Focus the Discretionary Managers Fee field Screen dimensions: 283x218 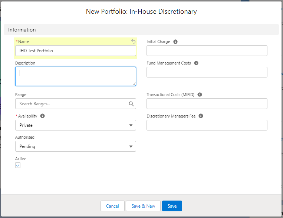207,125
